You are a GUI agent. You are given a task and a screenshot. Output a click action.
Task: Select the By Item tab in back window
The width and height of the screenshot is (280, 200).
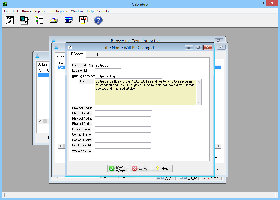pyautogui.click(x=43, y=64)
